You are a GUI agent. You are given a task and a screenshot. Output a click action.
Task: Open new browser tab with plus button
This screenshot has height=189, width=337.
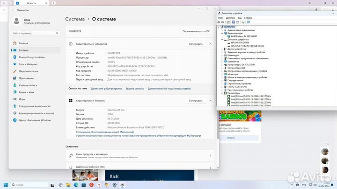point(53,3)
